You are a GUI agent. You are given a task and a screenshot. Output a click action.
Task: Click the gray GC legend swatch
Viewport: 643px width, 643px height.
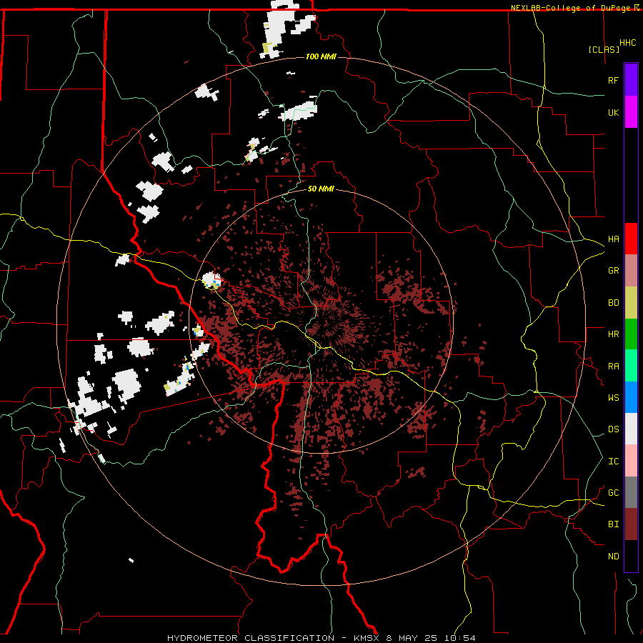(x=631, y=492)
